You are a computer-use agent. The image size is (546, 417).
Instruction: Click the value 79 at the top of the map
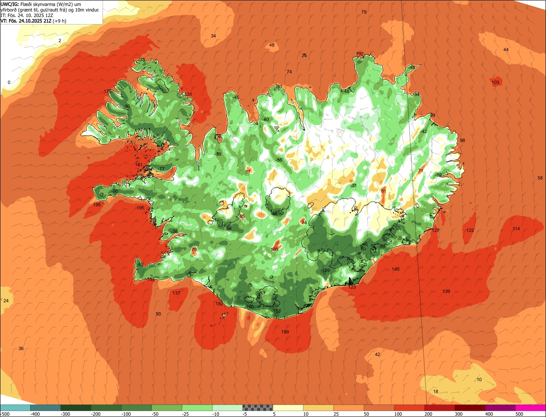click(x=364, y=12)
